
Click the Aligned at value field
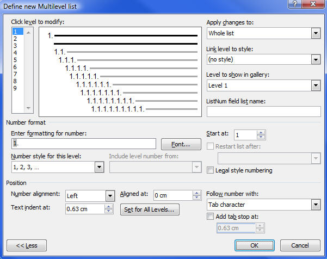tap(173, 195)
